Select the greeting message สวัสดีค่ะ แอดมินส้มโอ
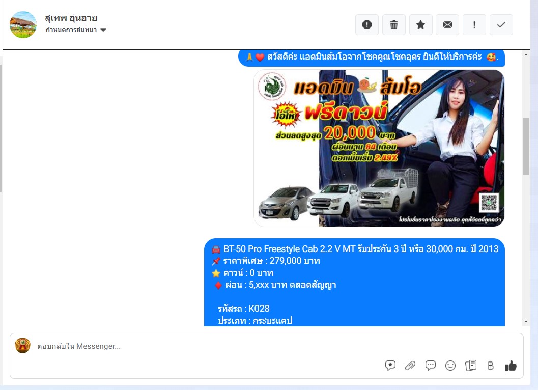The image size is (538, 390). [x=372, y=57]
